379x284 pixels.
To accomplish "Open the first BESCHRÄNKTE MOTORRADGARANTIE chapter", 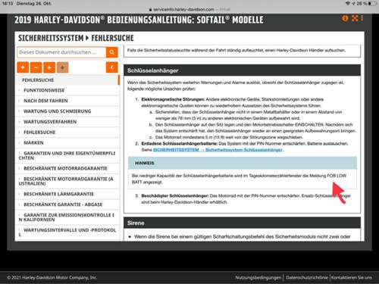I will coord(65,168).
